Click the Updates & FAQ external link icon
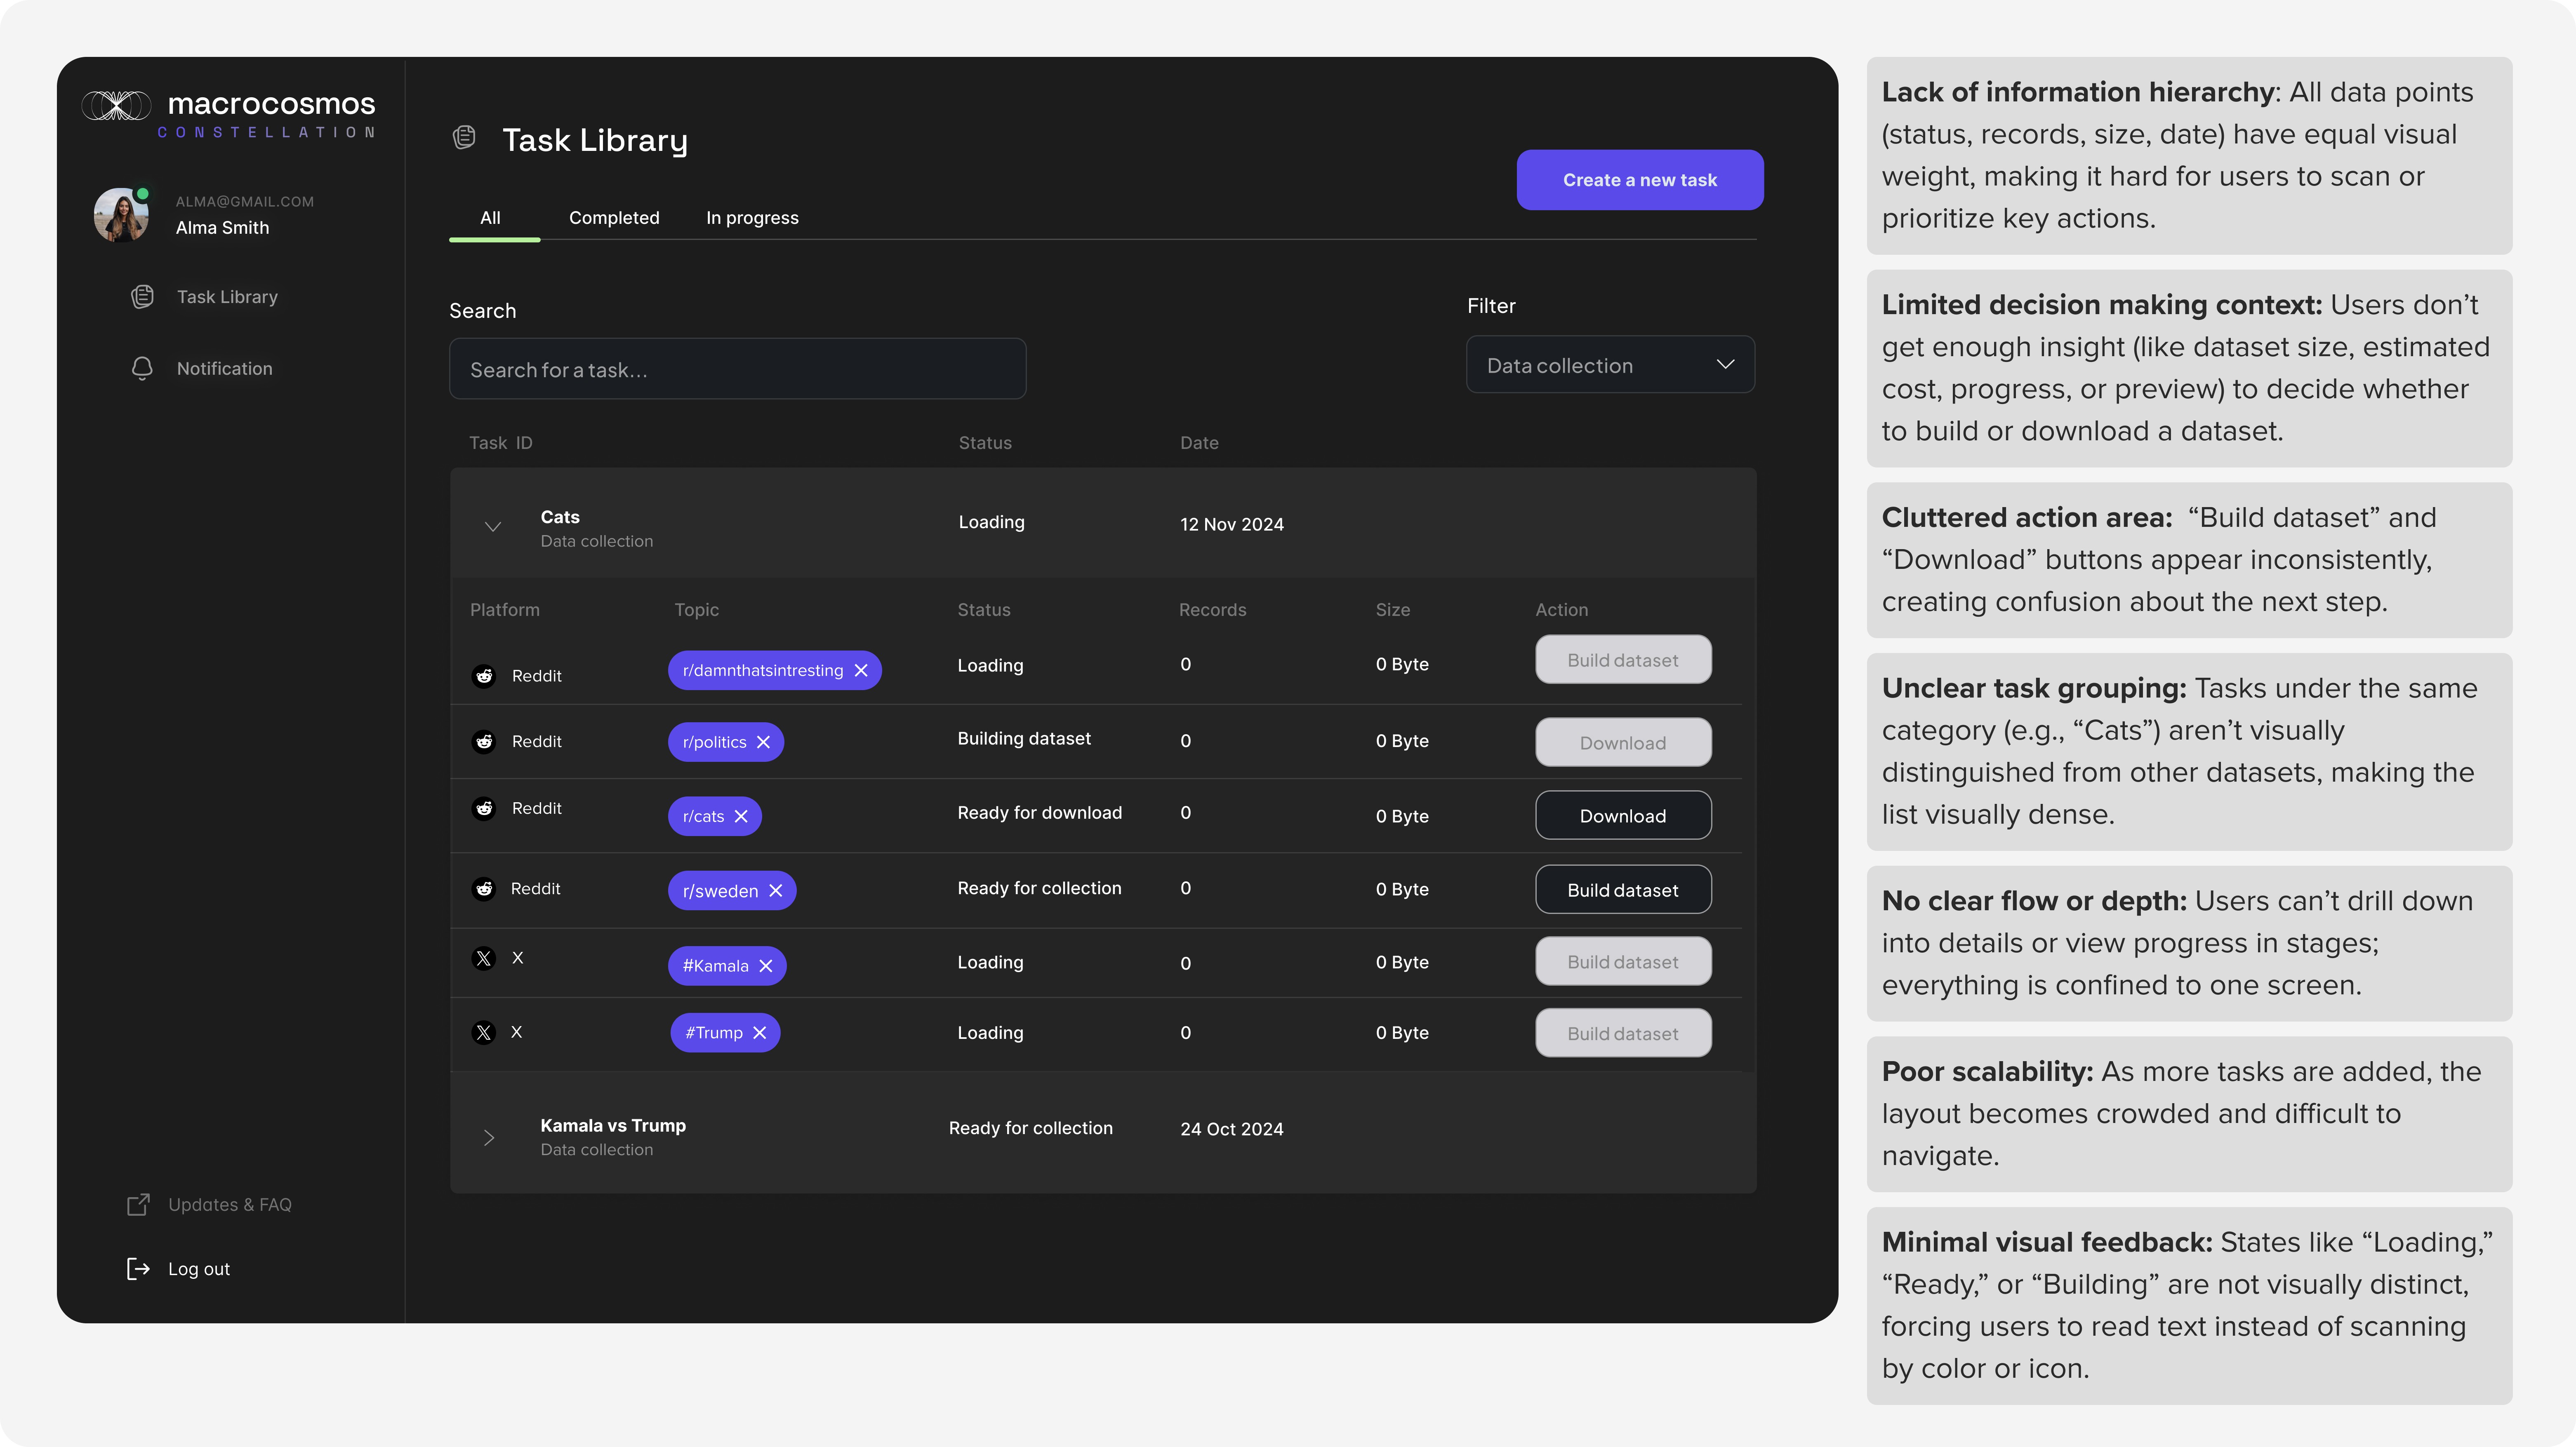 138,1205
